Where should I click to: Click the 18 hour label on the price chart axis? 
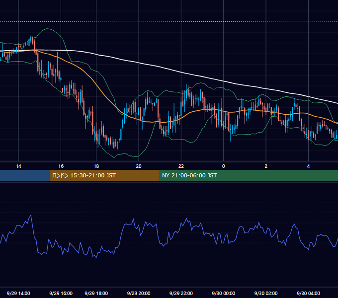pos(96,166)
